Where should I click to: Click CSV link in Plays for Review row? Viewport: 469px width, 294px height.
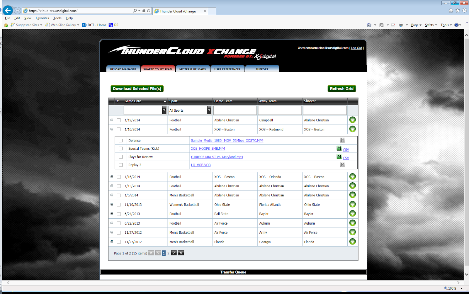click(x=346, y=158)
